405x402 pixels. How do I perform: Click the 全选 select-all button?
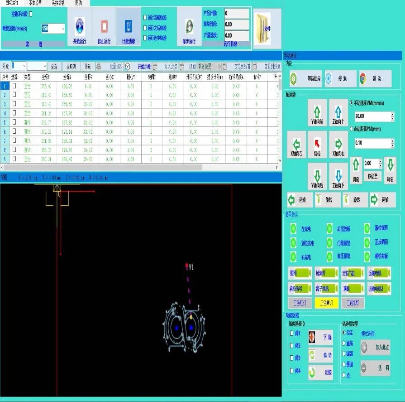[53, 66]
